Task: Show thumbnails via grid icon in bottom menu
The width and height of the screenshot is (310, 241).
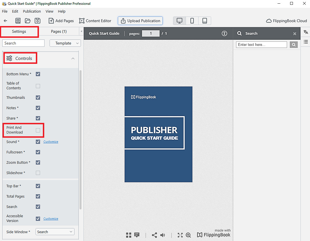Action: [x=129, y=235]
